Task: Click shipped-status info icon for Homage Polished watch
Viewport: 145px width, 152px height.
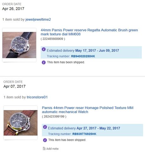Action: 45,140
